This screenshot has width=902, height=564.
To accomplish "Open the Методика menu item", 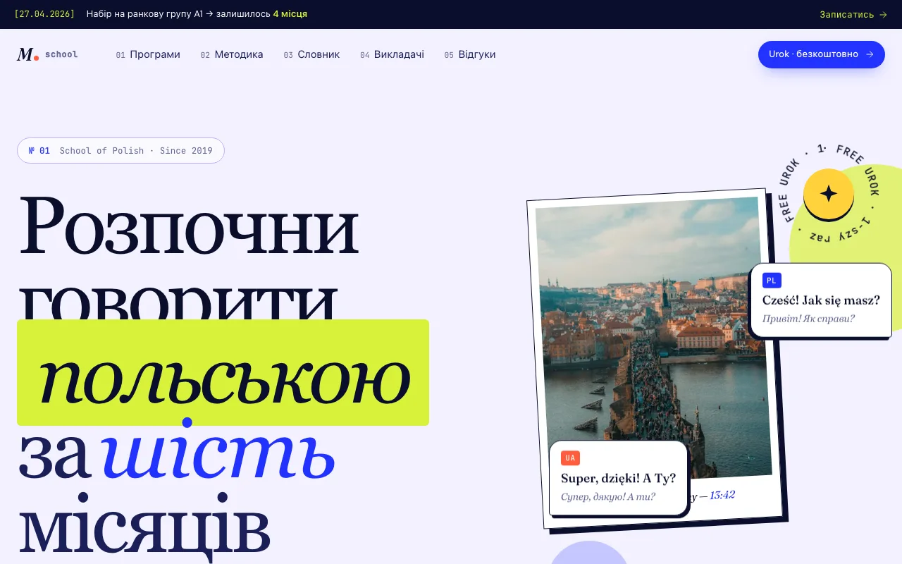I will click(232, 54).
